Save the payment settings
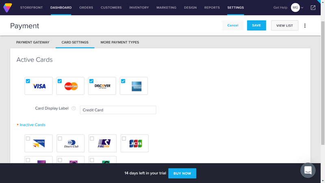Screen dimensions: 325x183 point(256,25)
